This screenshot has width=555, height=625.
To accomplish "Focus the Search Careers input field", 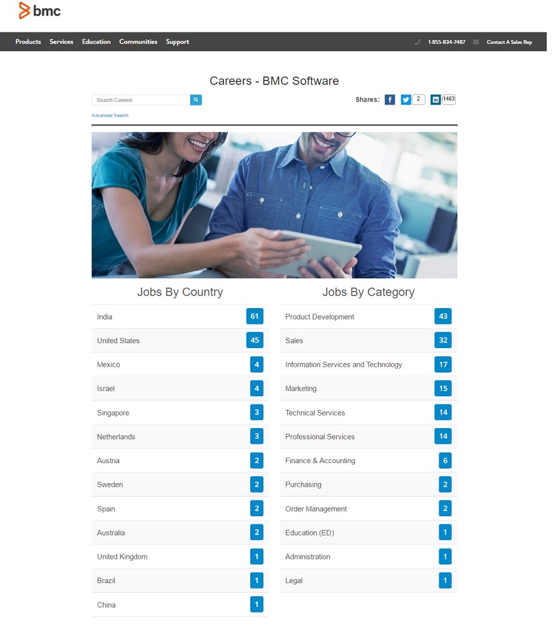I will tap(141, 99).
